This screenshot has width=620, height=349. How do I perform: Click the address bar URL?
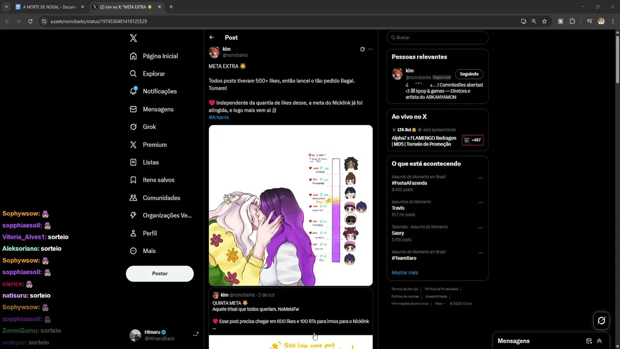(x=99, y=21)
